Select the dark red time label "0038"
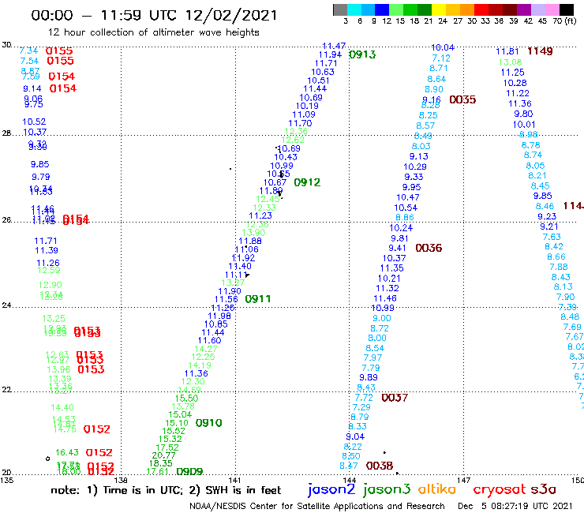This screenshot has width=584, height=513. point(380,466)
